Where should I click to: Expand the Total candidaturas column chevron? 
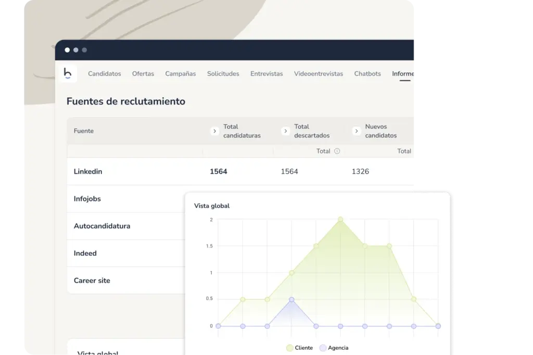[214, 131]
